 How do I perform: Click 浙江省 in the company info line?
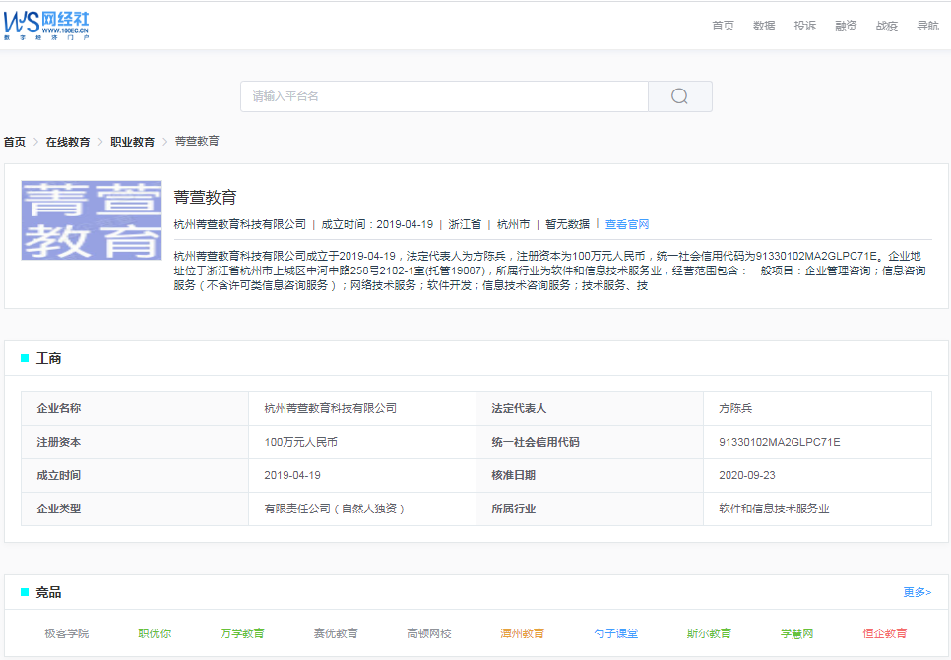pos(465,224)
